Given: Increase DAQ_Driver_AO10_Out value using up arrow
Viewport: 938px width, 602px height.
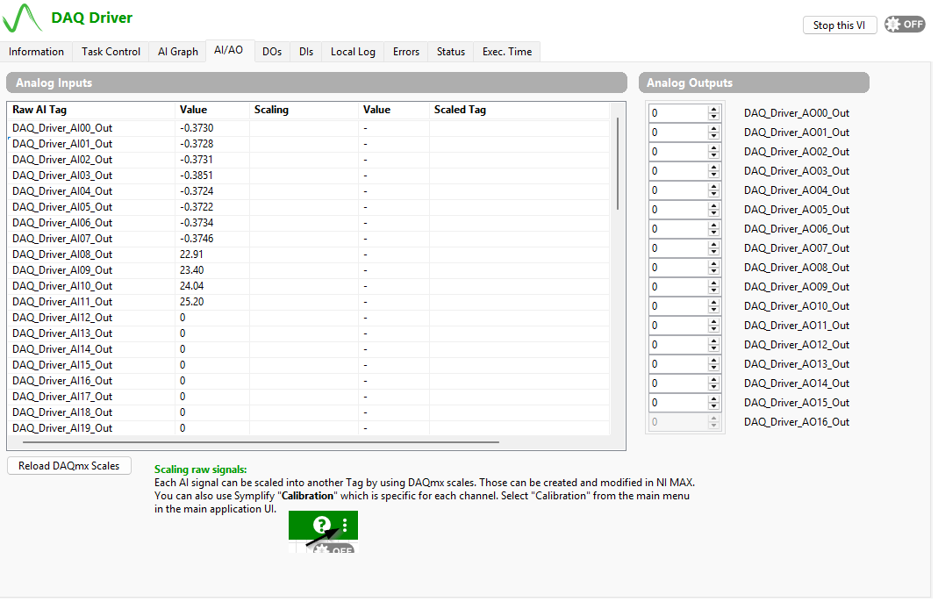Looking at the screenshot, I should click(713, 303).
